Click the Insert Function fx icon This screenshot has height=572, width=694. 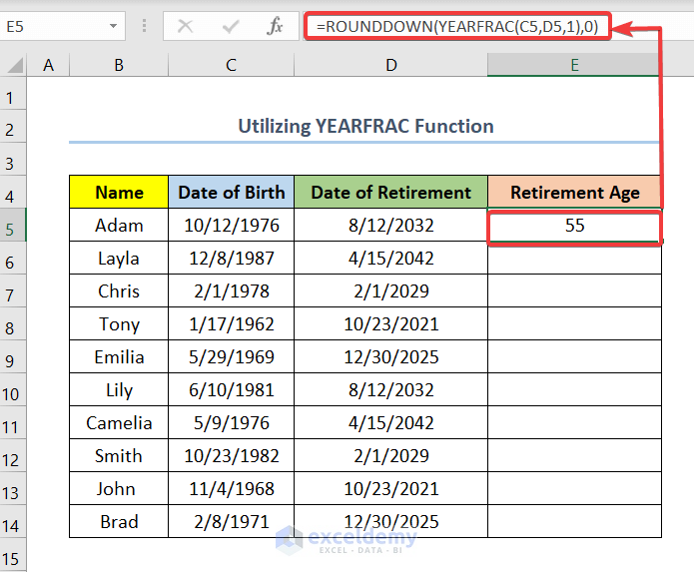[x=275, y=27]
